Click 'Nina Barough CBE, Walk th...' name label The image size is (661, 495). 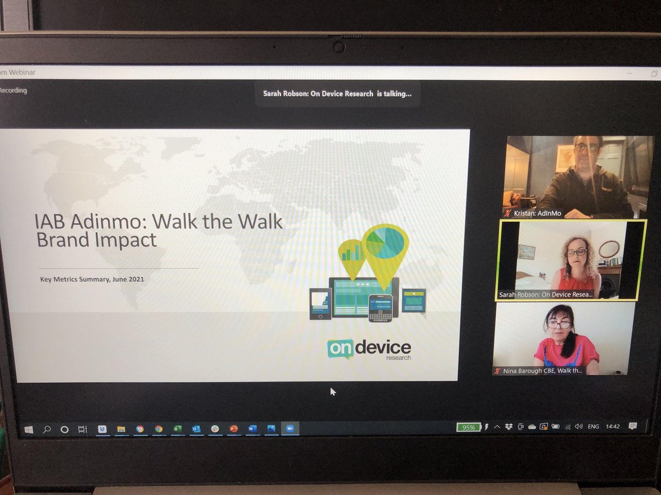tap(543, 371)
